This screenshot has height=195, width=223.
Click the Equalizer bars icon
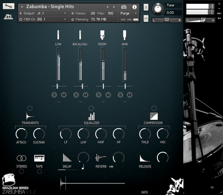[92, 116]
